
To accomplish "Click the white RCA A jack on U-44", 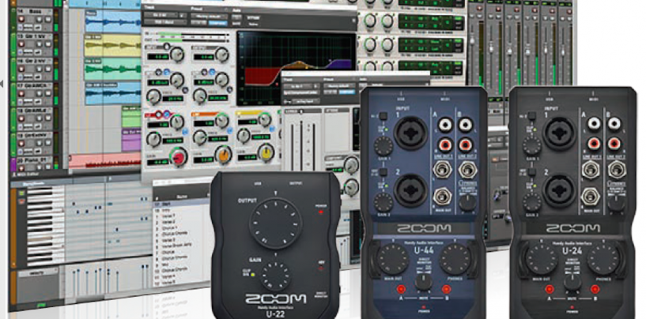I will pyautogui.click(x=446, y=124).
